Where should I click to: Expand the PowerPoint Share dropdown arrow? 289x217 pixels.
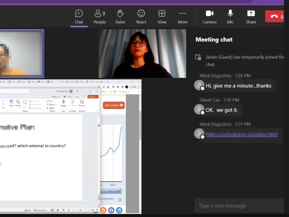tap(97, 97)
